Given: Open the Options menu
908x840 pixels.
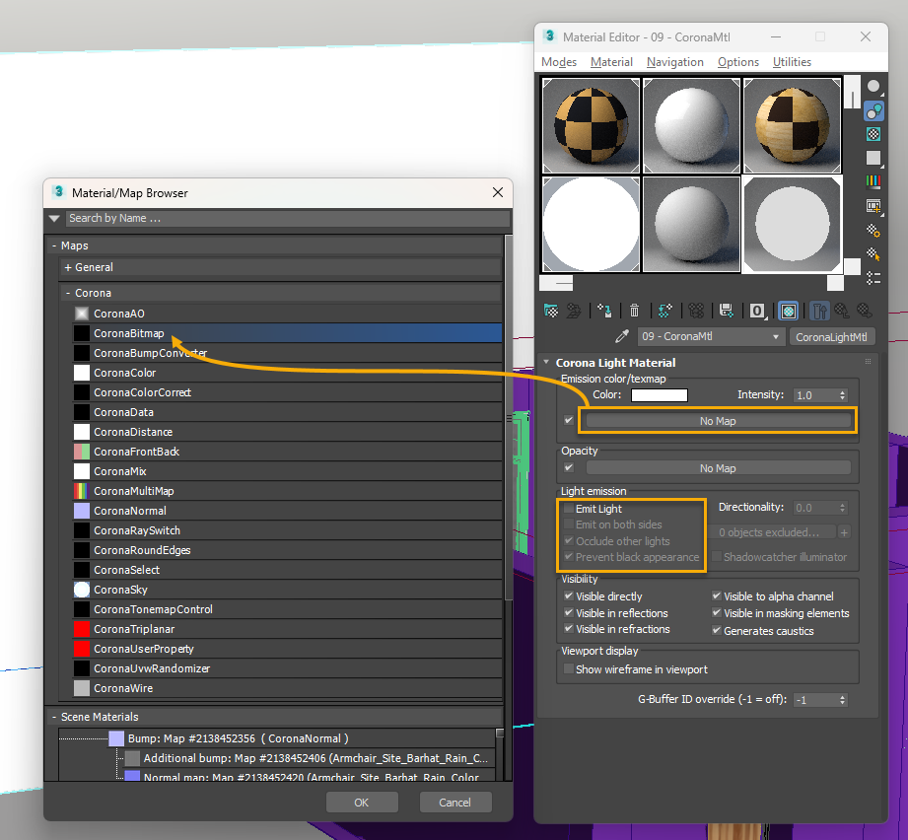Looking at the screenshot, I should 738,62.
